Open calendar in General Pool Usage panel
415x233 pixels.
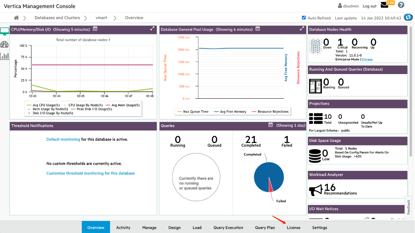pyautogui.click(x=258, y=29)
